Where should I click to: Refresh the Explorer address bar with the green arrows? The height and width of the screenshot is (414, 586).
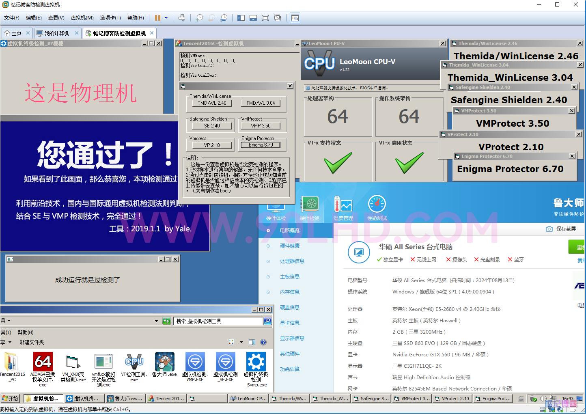coord(166,321)
